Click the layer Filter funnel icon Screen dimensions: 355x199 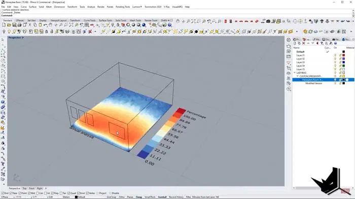pos(322,43)
